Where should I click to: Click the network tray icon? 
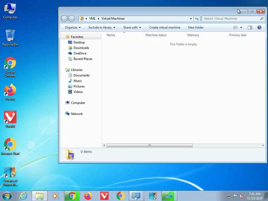[x=229, y=196]
